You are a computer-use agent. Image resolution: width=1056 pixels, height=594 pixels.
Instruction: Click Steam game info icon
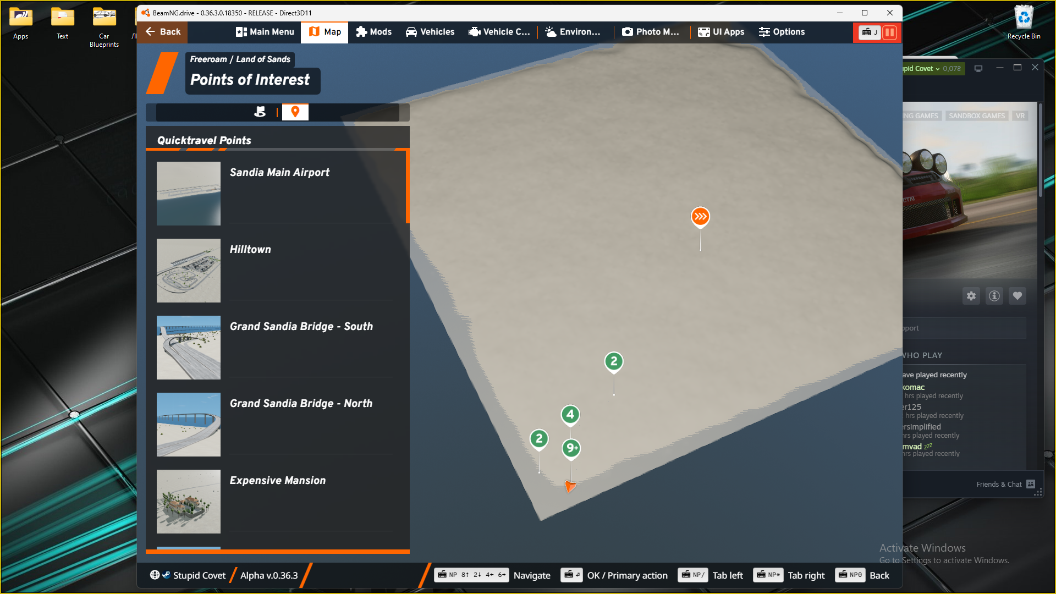pyautogui.click(x=994, y=296)
